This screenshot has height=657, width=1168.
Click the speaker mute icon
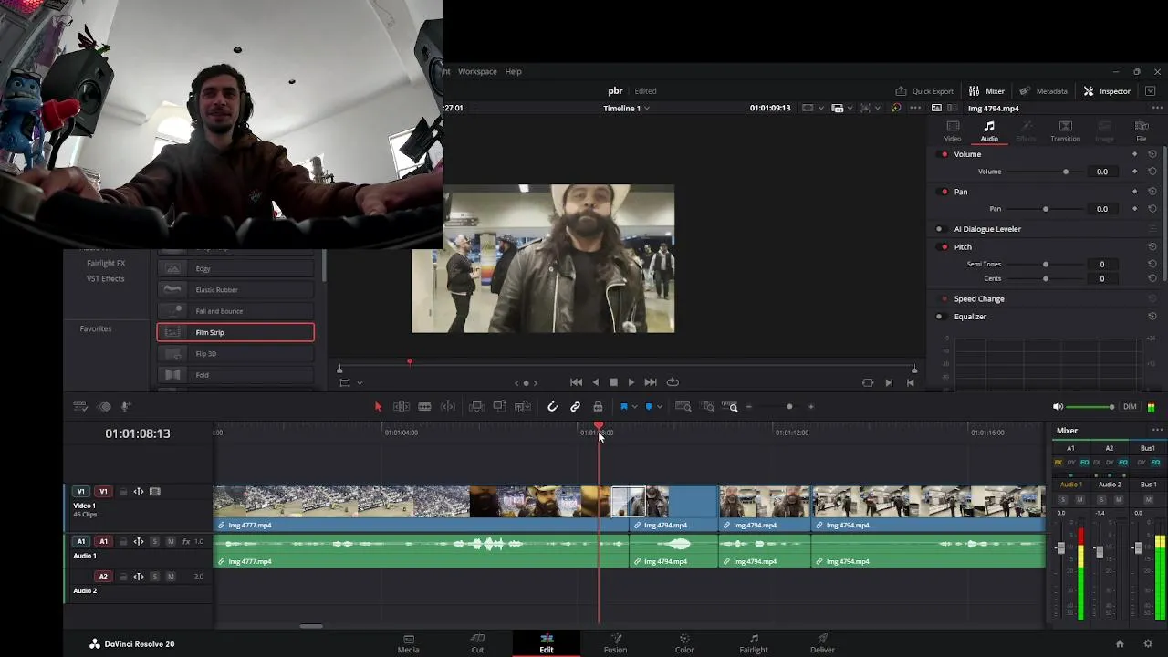[1058, 407]
